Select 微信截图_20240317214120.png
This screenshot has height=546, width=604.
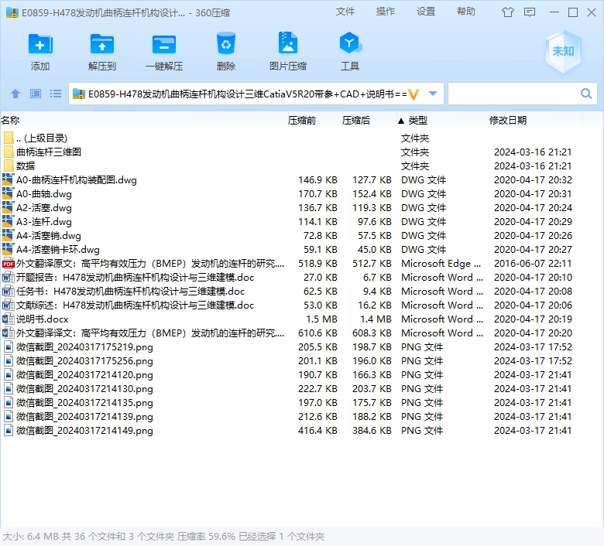[x=293, y=375]
